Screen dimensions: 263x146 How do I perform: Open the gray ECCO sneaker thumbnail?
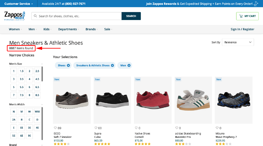coord(72,100)
